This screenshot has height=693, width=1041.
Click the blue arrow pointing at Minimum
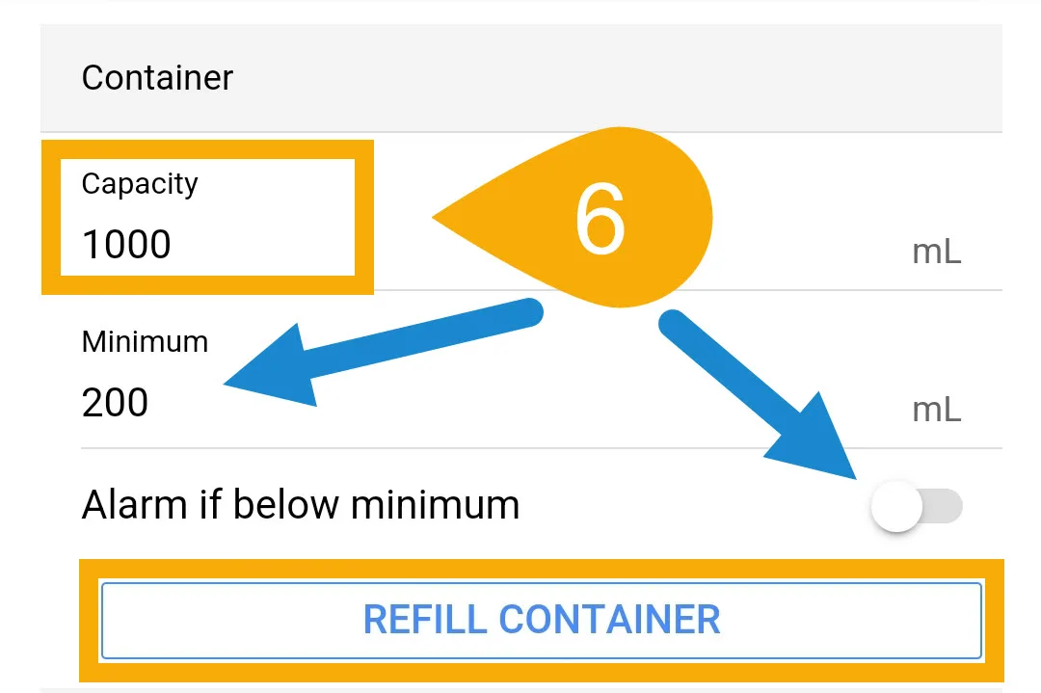coord(383,353)
